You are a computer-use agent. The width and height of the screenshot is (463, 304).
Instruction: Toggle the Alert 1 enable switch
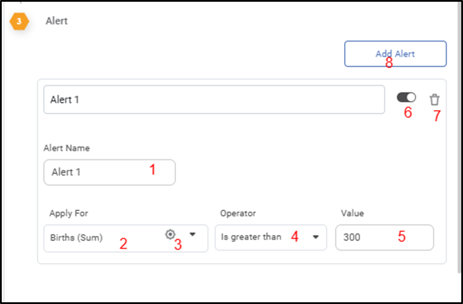coord(406,97)
